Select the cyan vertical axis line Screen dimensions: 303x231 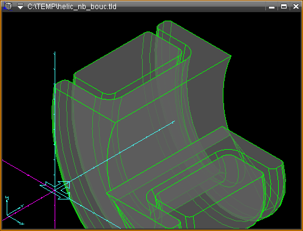pos(55,117)
